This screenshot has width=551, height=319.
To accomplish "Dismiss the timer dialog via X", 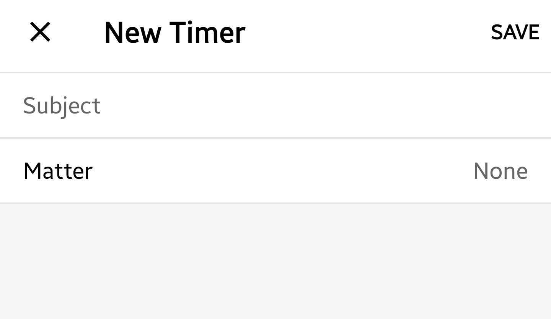I will 40,32.
